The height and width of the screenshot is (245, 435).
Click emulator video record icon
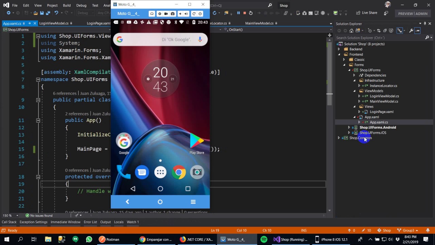(x=166, y=14)
